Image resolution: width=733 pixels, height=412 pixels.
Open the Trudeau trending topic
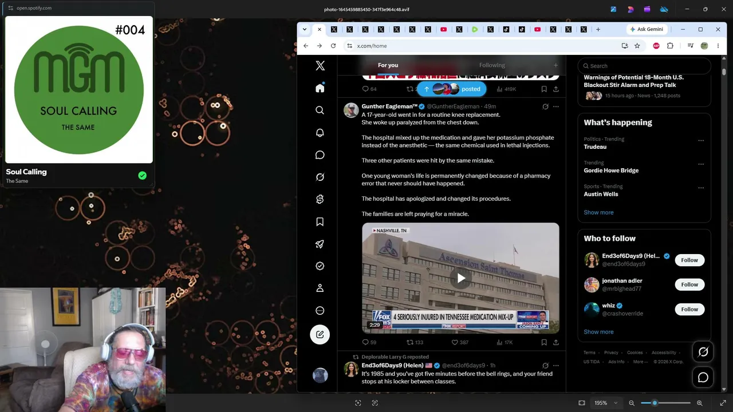point(595,147)
